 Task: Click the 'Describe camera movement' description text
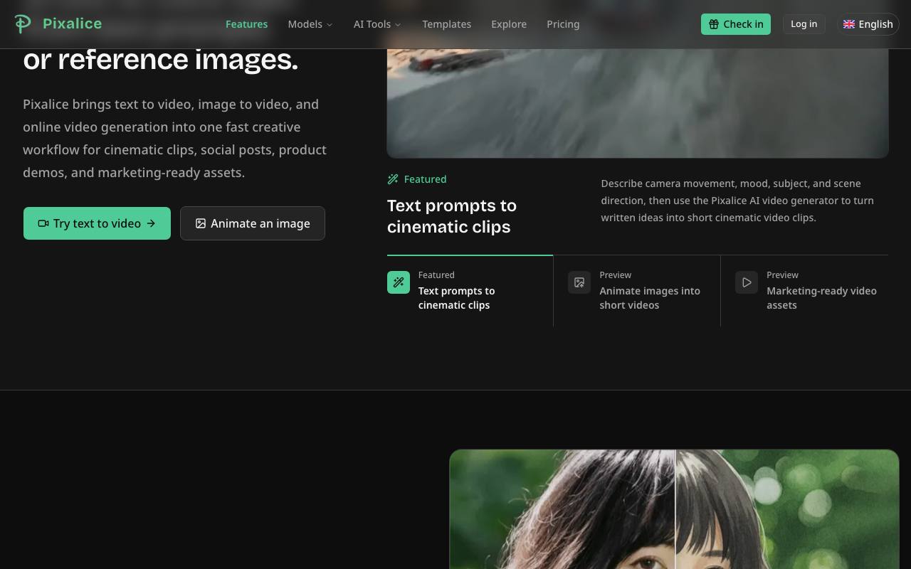click(x=737, y=201)
